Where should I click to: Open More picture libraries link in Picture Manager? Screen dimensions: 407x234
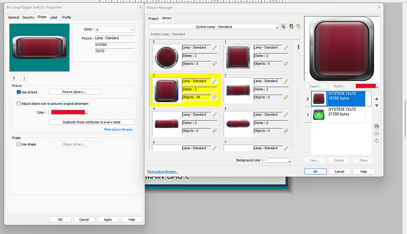pyautogui.click(x=162, y=172)
